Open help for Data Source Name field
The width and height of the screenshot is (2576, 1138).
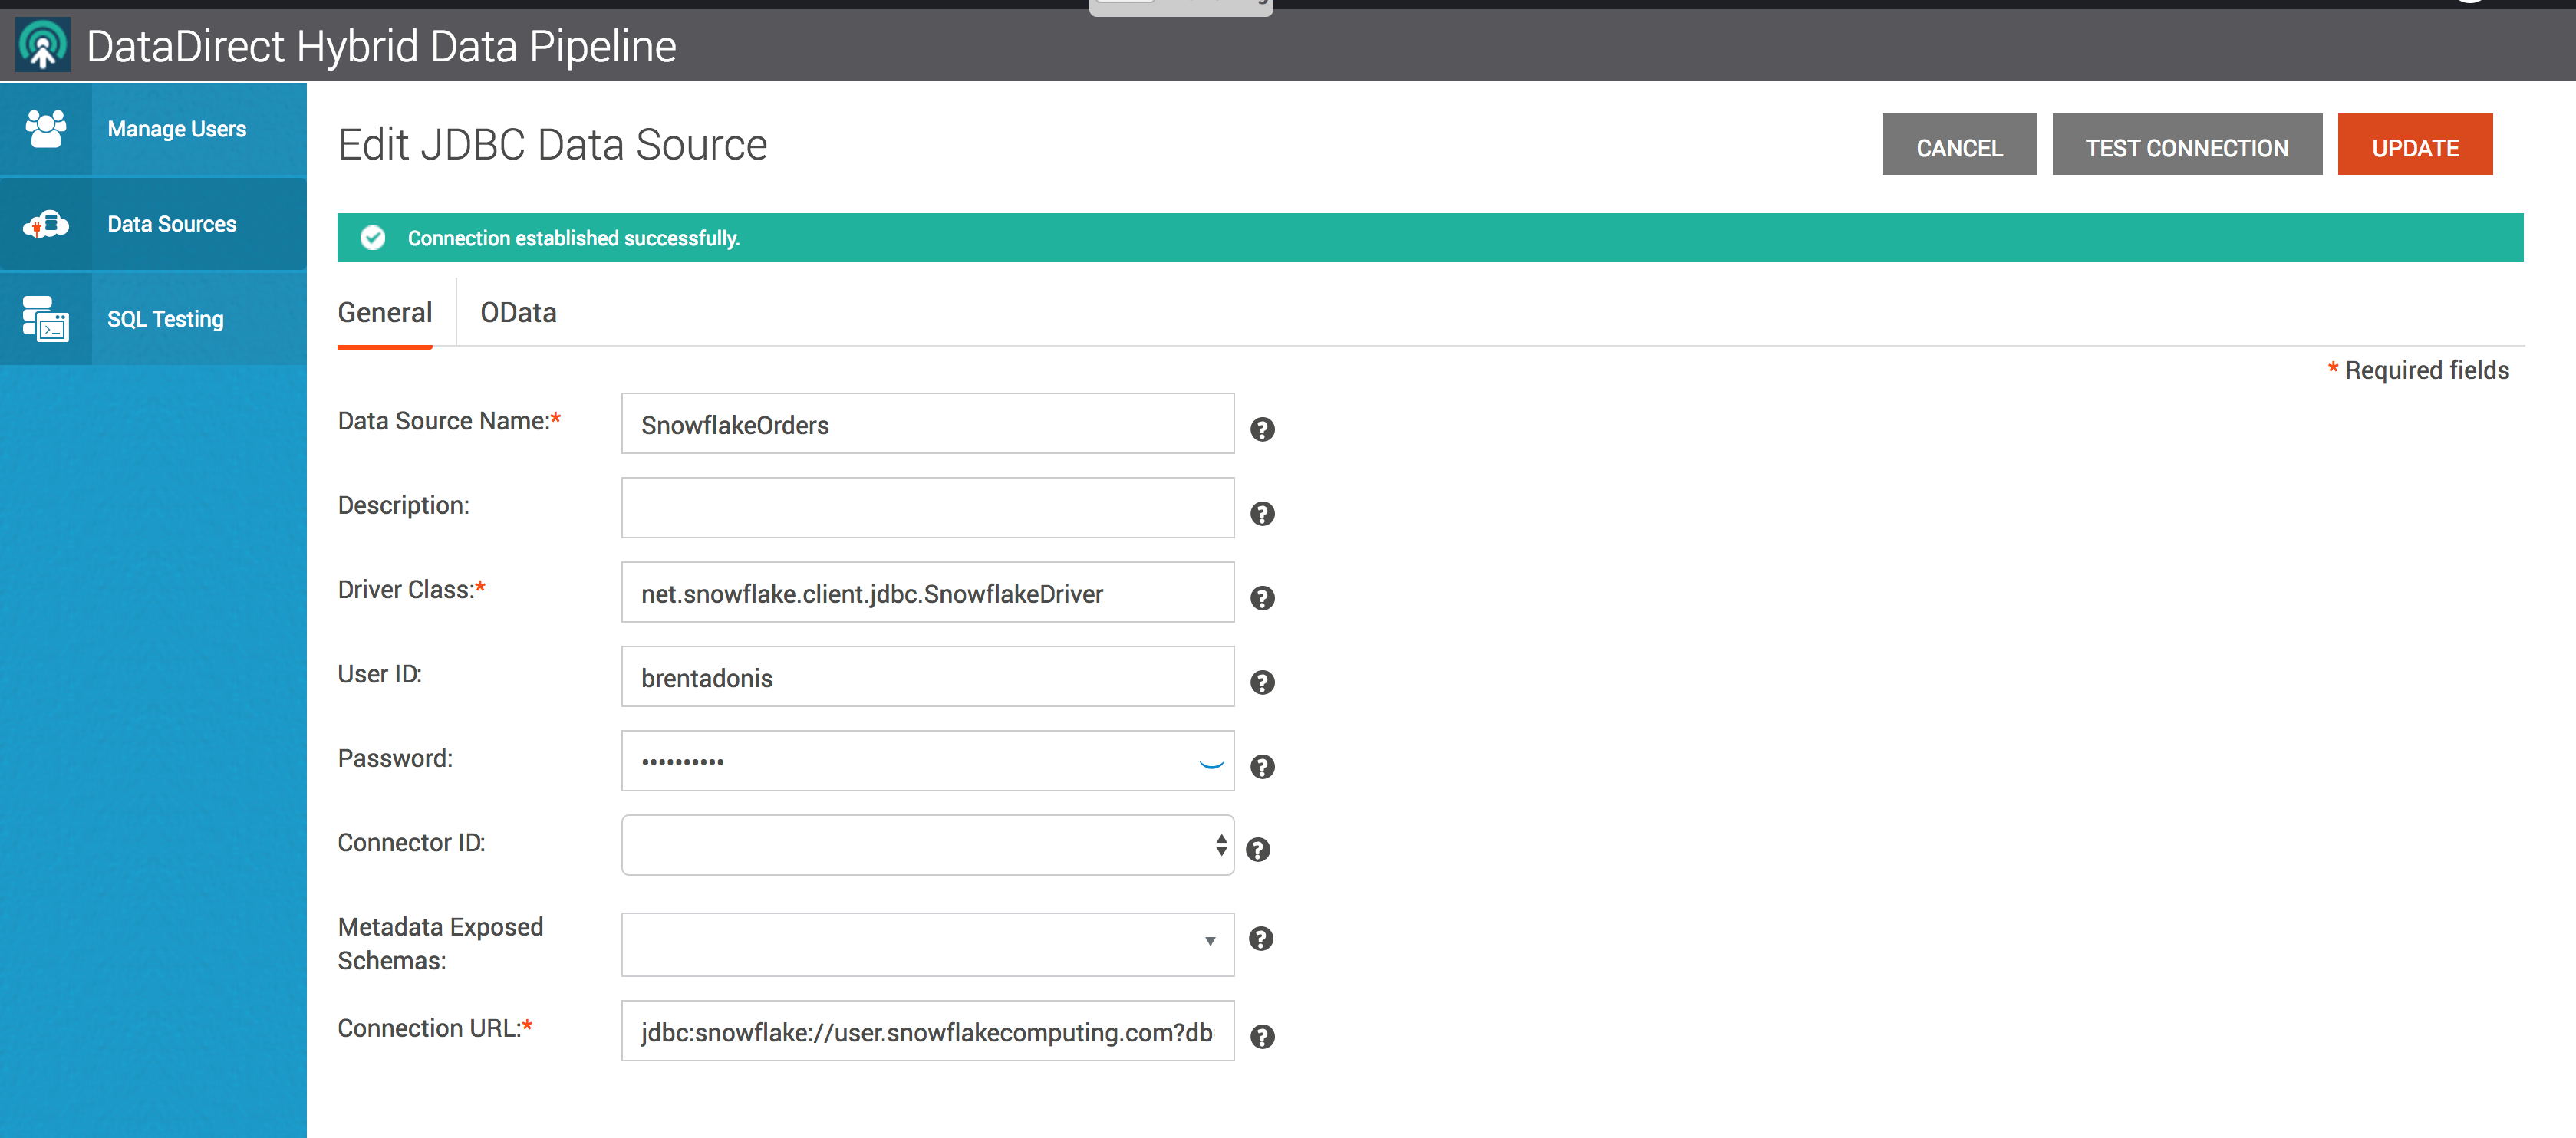(x=1262, y=429)
